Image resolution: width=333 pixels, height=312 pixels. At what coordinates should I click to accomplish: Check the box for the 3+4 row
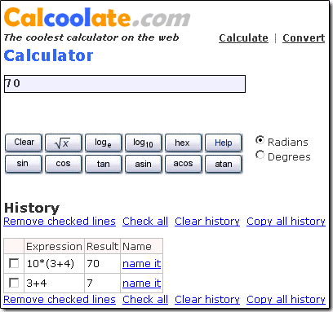tap(14, 283)
